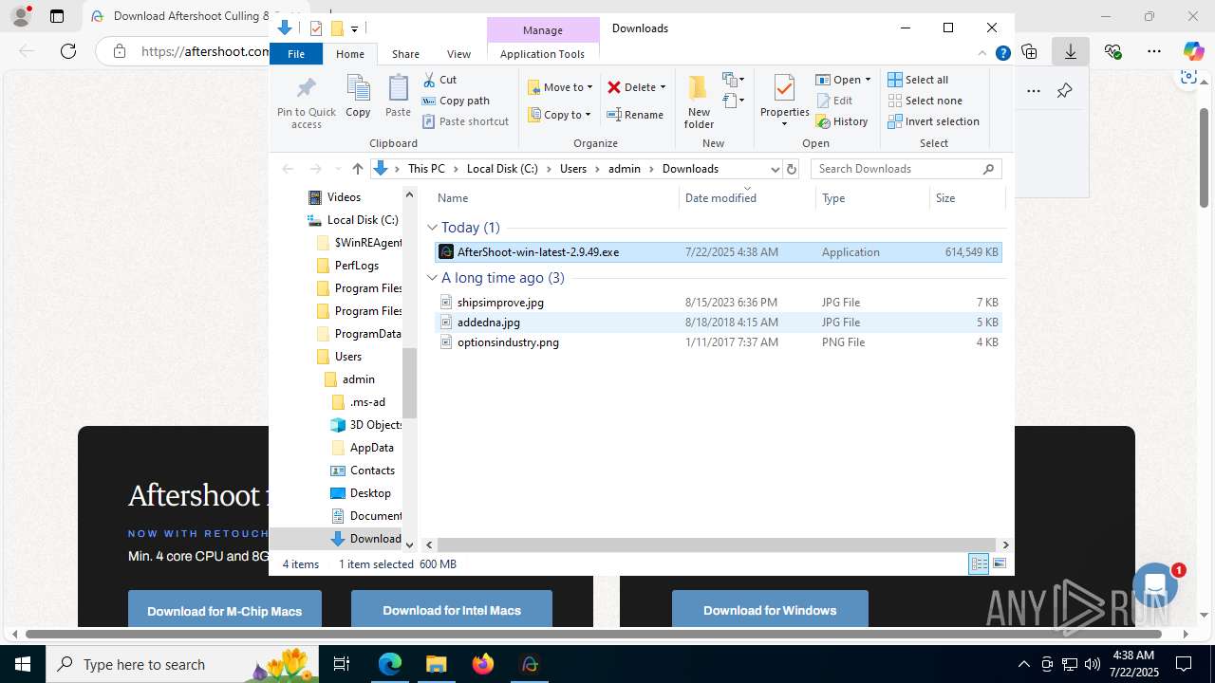Click Pin to Quick access icon

[x=306, y=102]
